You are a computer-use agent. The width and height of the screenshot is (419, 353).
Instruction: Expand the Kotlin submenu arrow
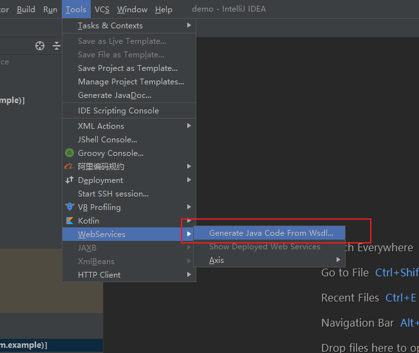(189, 220)
